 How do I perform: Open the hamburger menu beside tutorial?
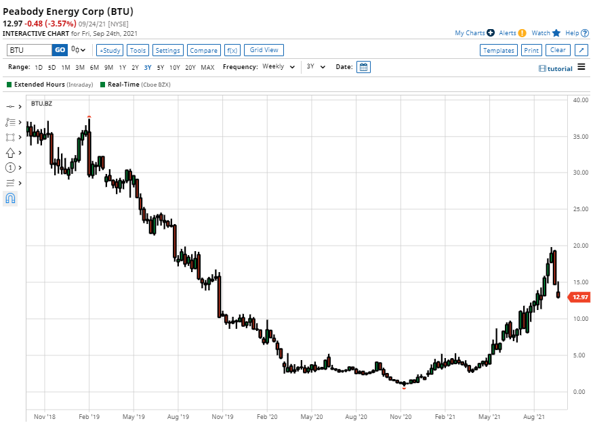(581, 67)
